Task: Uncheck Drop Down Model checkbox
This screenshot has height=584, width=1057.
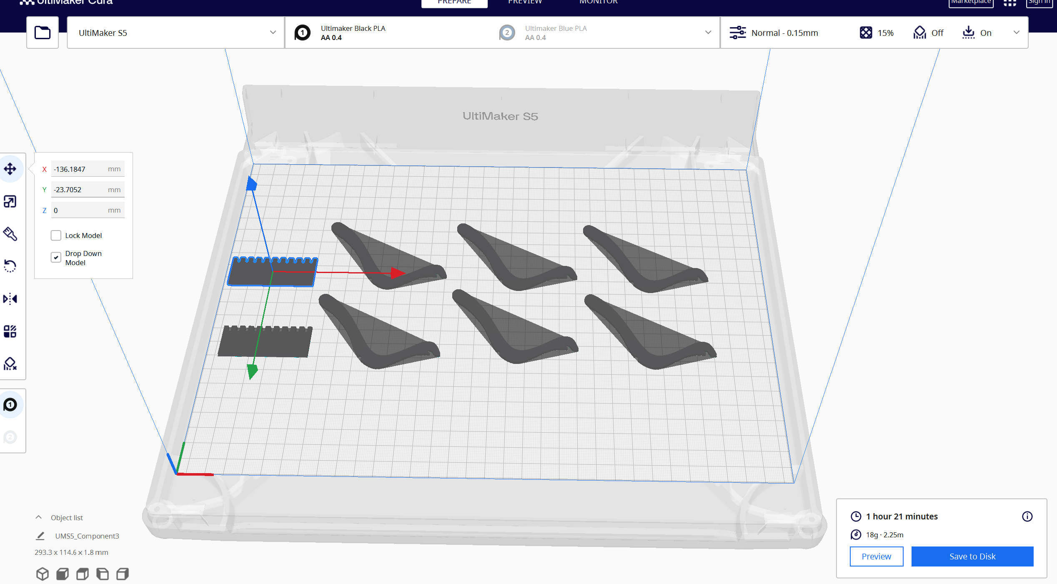Action: [x=56, y=258]
